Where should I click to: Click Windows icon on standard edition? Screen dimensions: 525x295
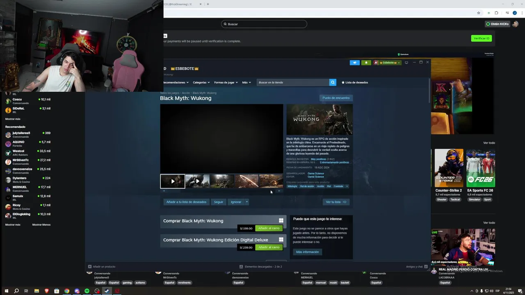281,220
